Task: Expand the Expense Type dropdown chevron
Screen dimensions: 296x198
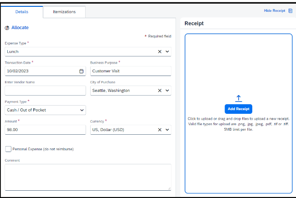Action: 167,51
